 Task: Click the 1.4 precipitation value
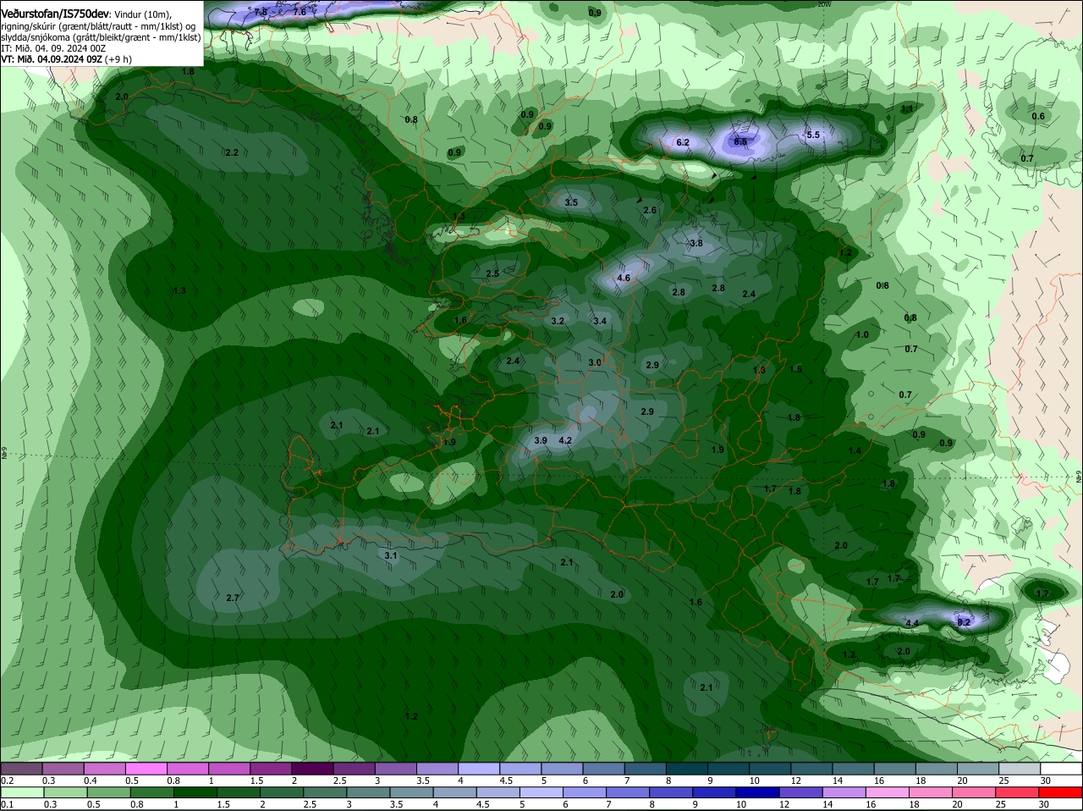point(855,450)
